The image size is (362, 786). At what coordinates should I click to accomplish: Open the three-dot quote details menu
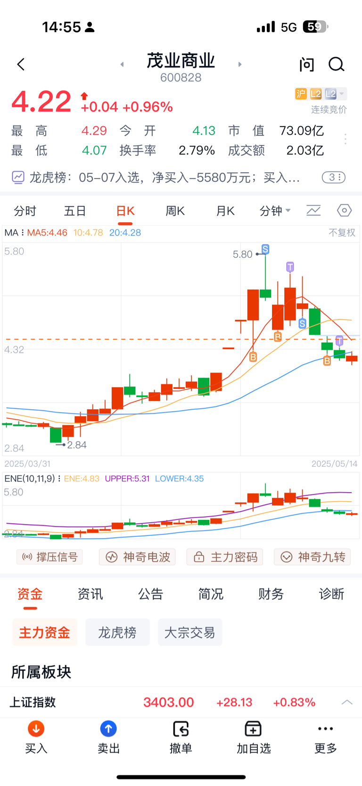tap(346, 139)
